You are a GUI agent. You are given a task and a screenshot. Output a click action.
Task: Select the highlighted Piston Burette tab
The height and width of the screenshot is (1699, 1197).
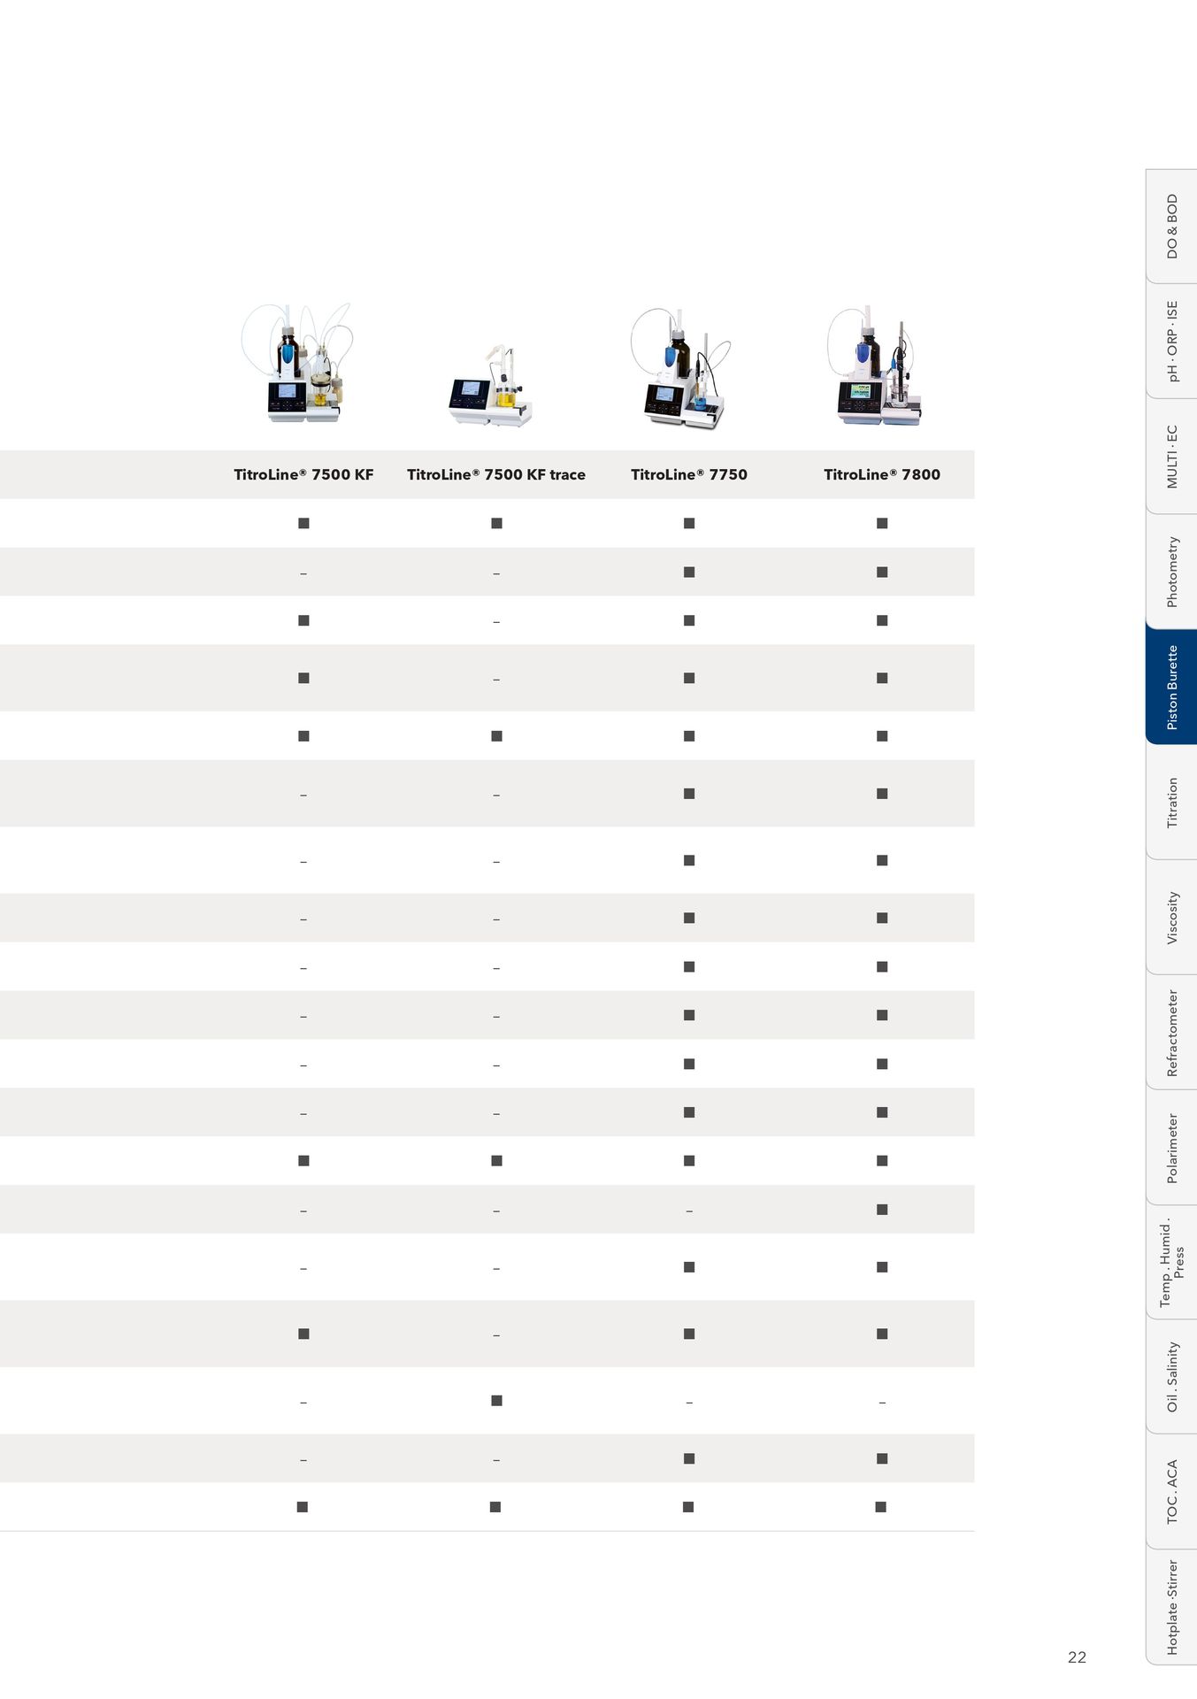click(1172, 687)
